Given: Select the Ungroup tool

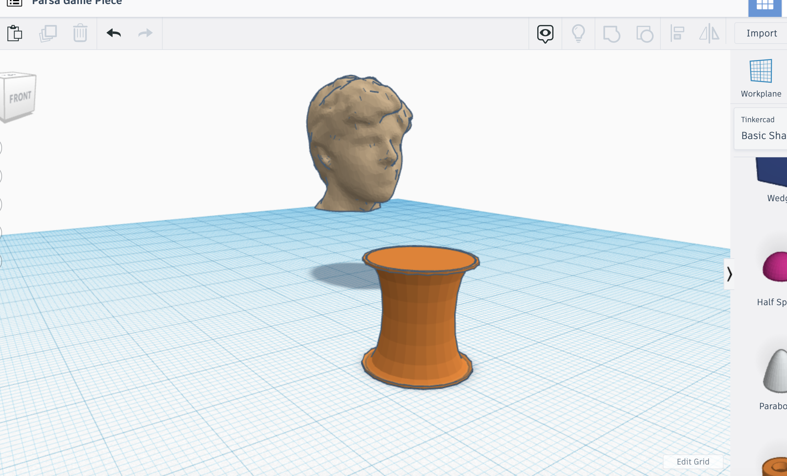Looking at the screenshot, I should 645,33.
